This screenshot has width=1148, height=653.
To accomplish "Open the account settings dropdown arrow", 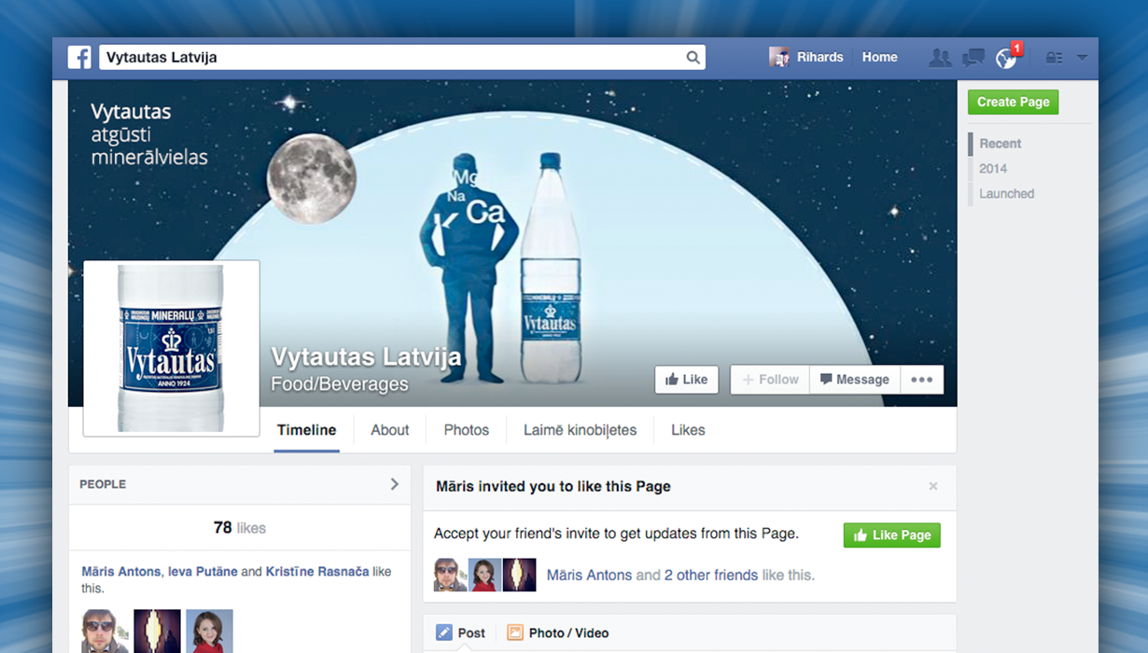I will pos(1083,57).
